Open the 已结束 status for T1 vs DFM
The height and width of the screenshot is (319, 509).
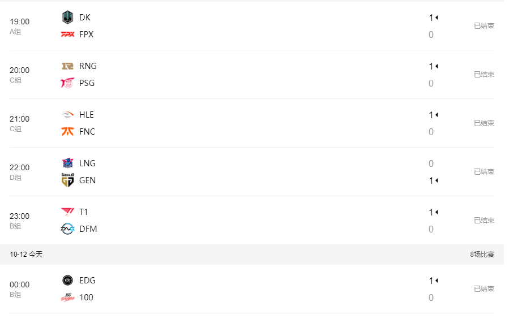(x=484, y=220)
